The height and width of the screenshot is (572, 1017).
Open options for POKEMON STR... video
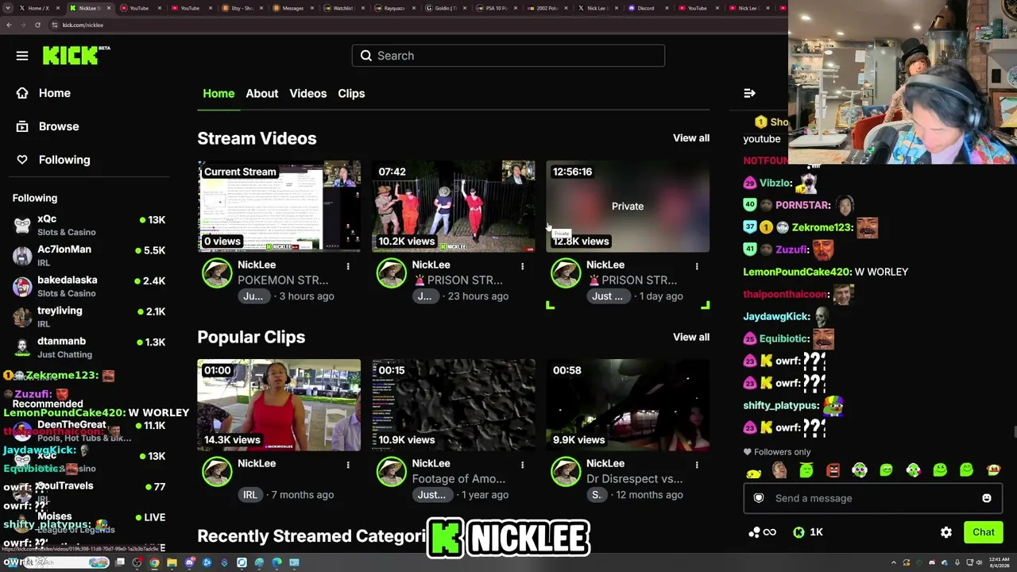(x=348, y=266)
